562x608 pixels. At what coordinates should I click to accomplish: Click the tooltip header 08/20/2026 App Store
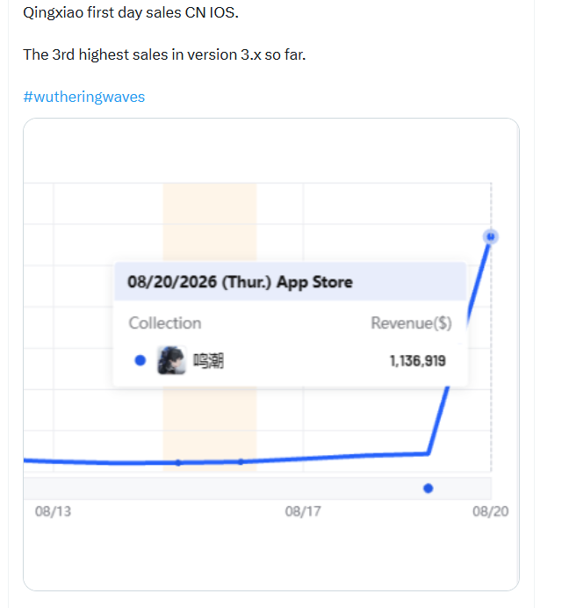(x=240, y=282)
